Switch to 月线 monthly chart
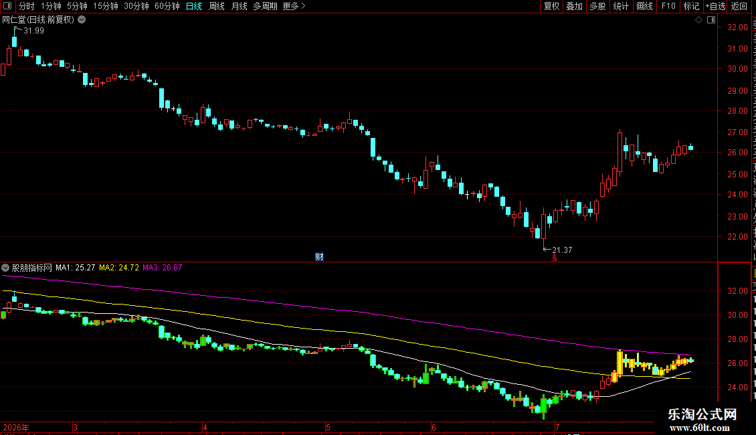Screen dimensions: 756x435 point(239,6)
